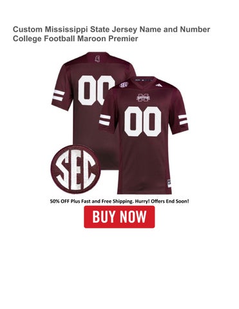The image size is (239, 309).
Task: Click left sleeve stripes on front jersey
Action: (x=105, y=120)
